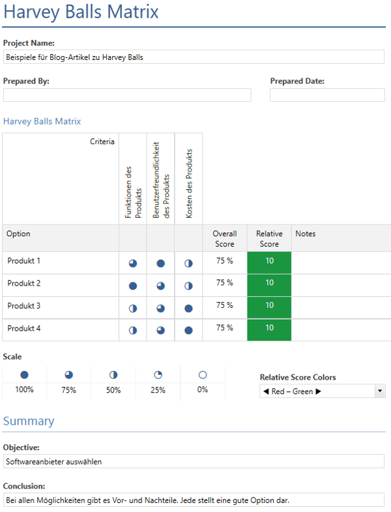Click Notes cell for Produkt 3
The width and height of the screenshot is (391, 512).
tap(341, 308)
